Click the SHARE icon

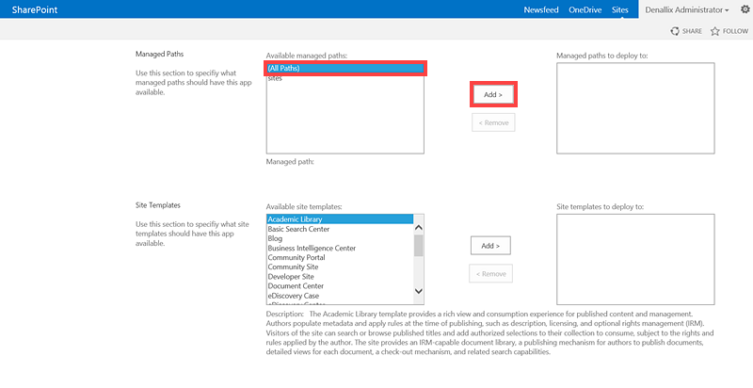pyautogui.click(x=675, y=31)
